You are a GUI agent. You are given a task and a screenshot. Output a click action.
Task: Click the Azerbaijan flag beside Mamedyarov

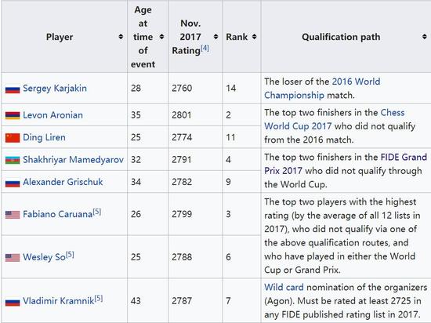click(x=13, y=160)
